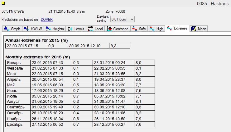Select the Май month cell
The width and height of the screenshot is (231, 132).
point(18,85)
